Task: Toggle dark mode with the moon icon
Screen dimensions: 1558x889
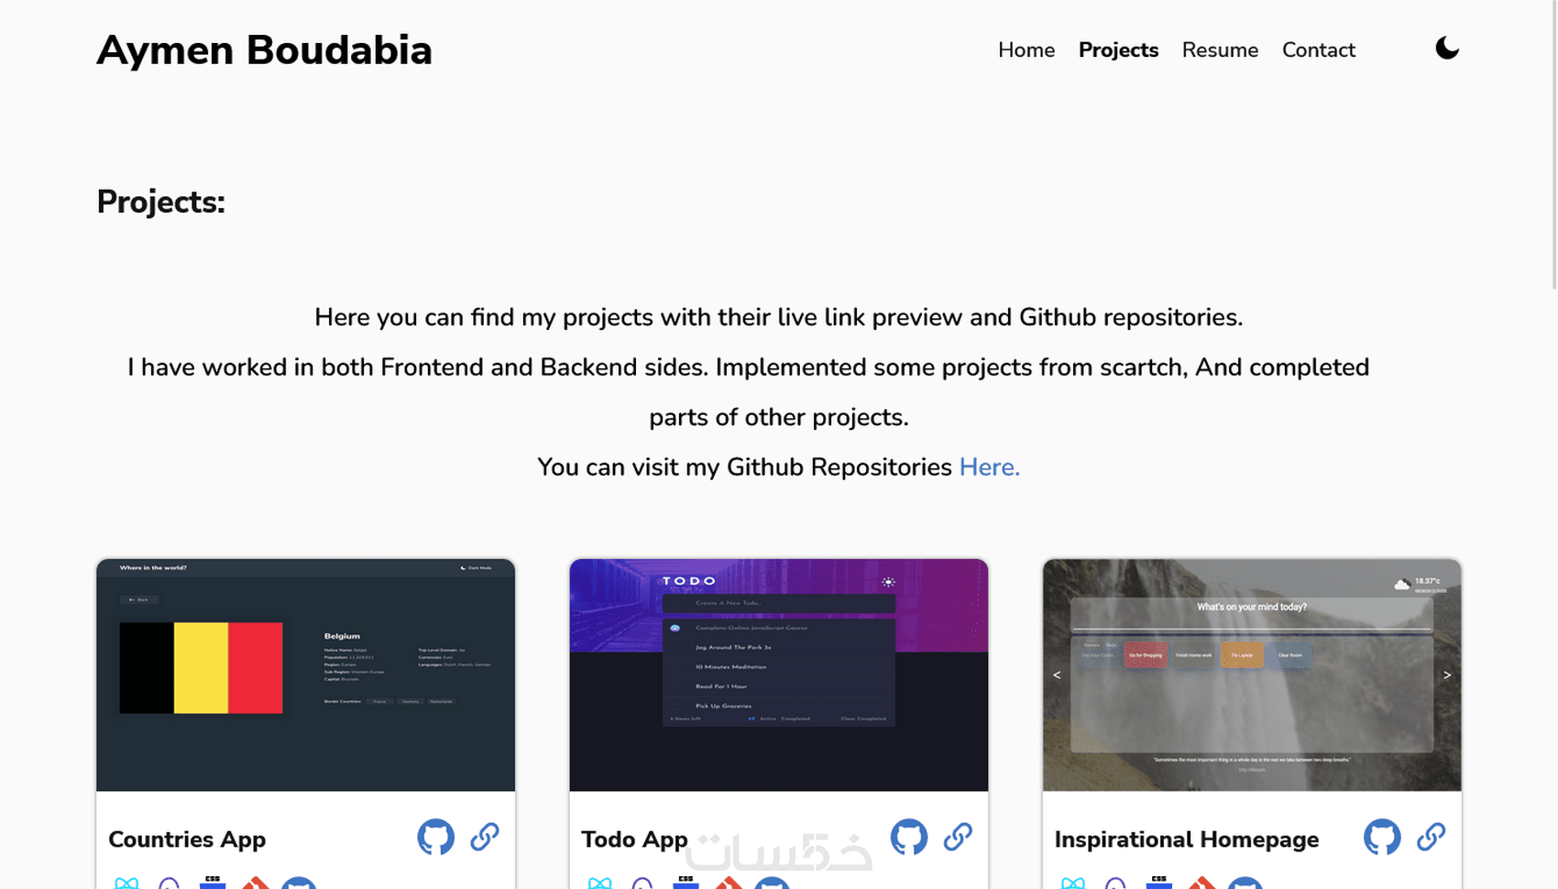Action: pyautogui.click(x=1447, y=49)
